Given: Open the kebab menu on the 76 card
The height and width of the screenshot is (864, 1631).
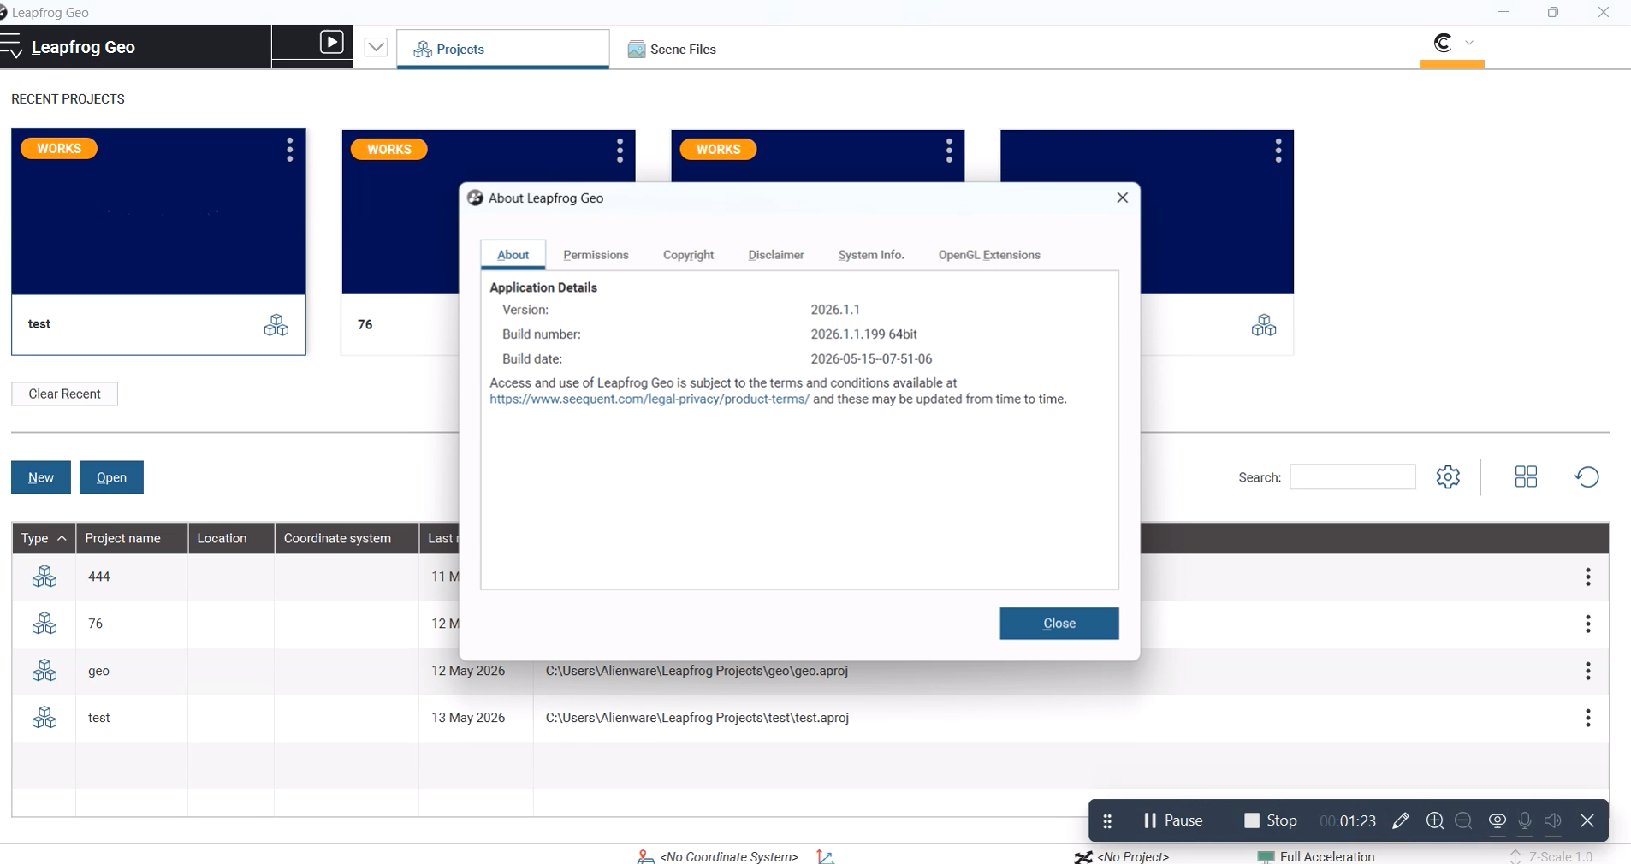Looking at the screenshot, I should click(620, 151).
